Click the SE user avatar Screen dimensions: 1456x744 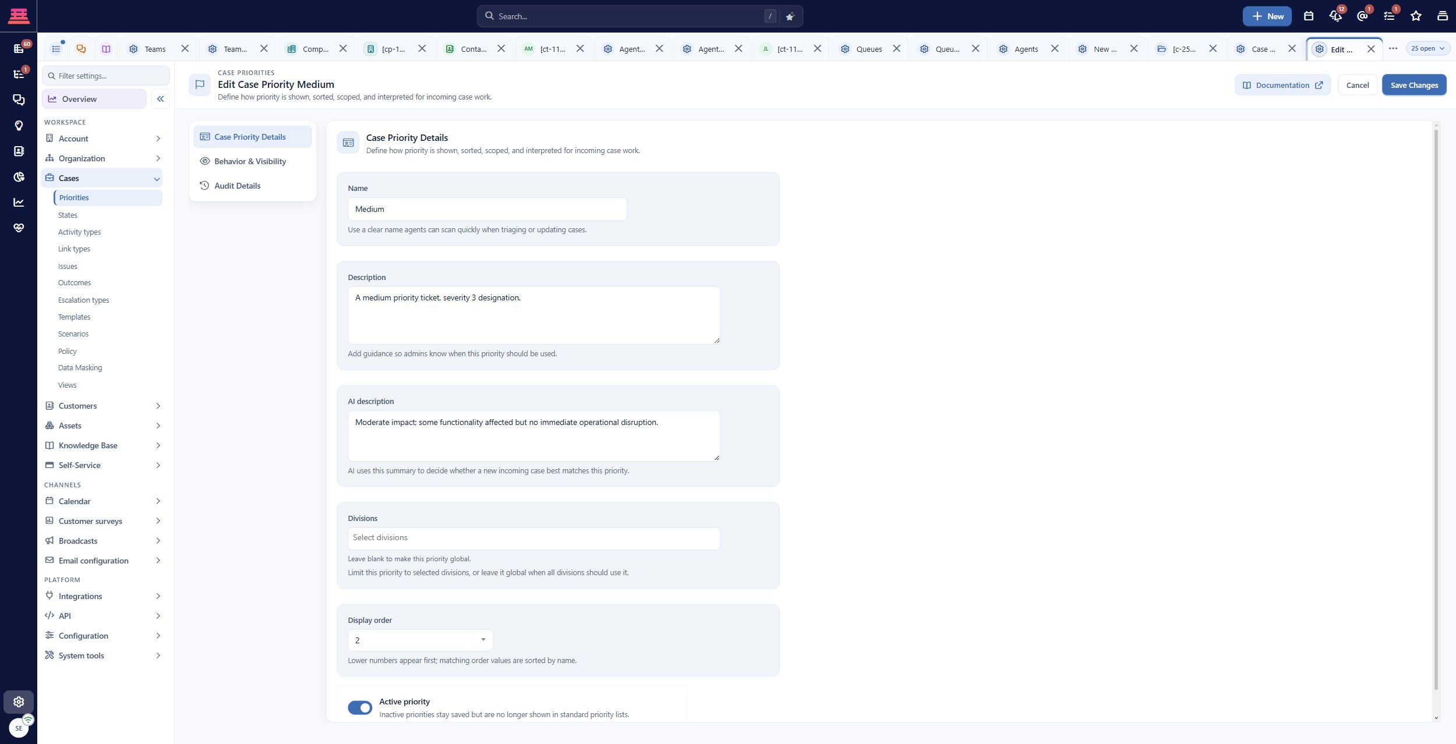(19, 728)
